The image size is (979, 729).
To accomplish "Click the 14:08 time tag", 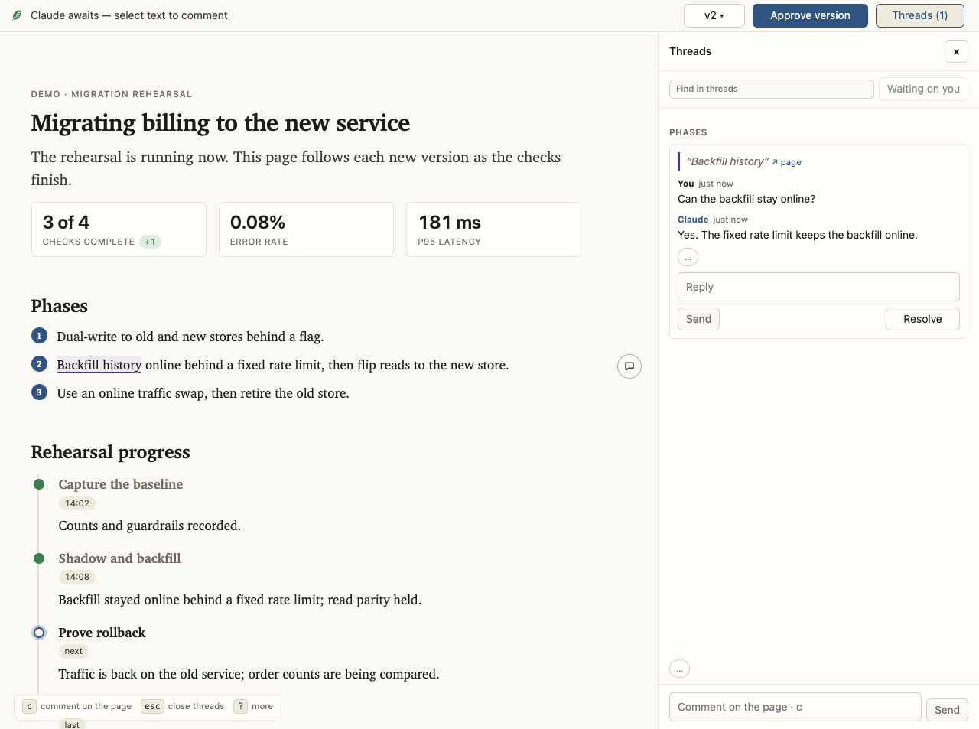I will tap(77, 577).
